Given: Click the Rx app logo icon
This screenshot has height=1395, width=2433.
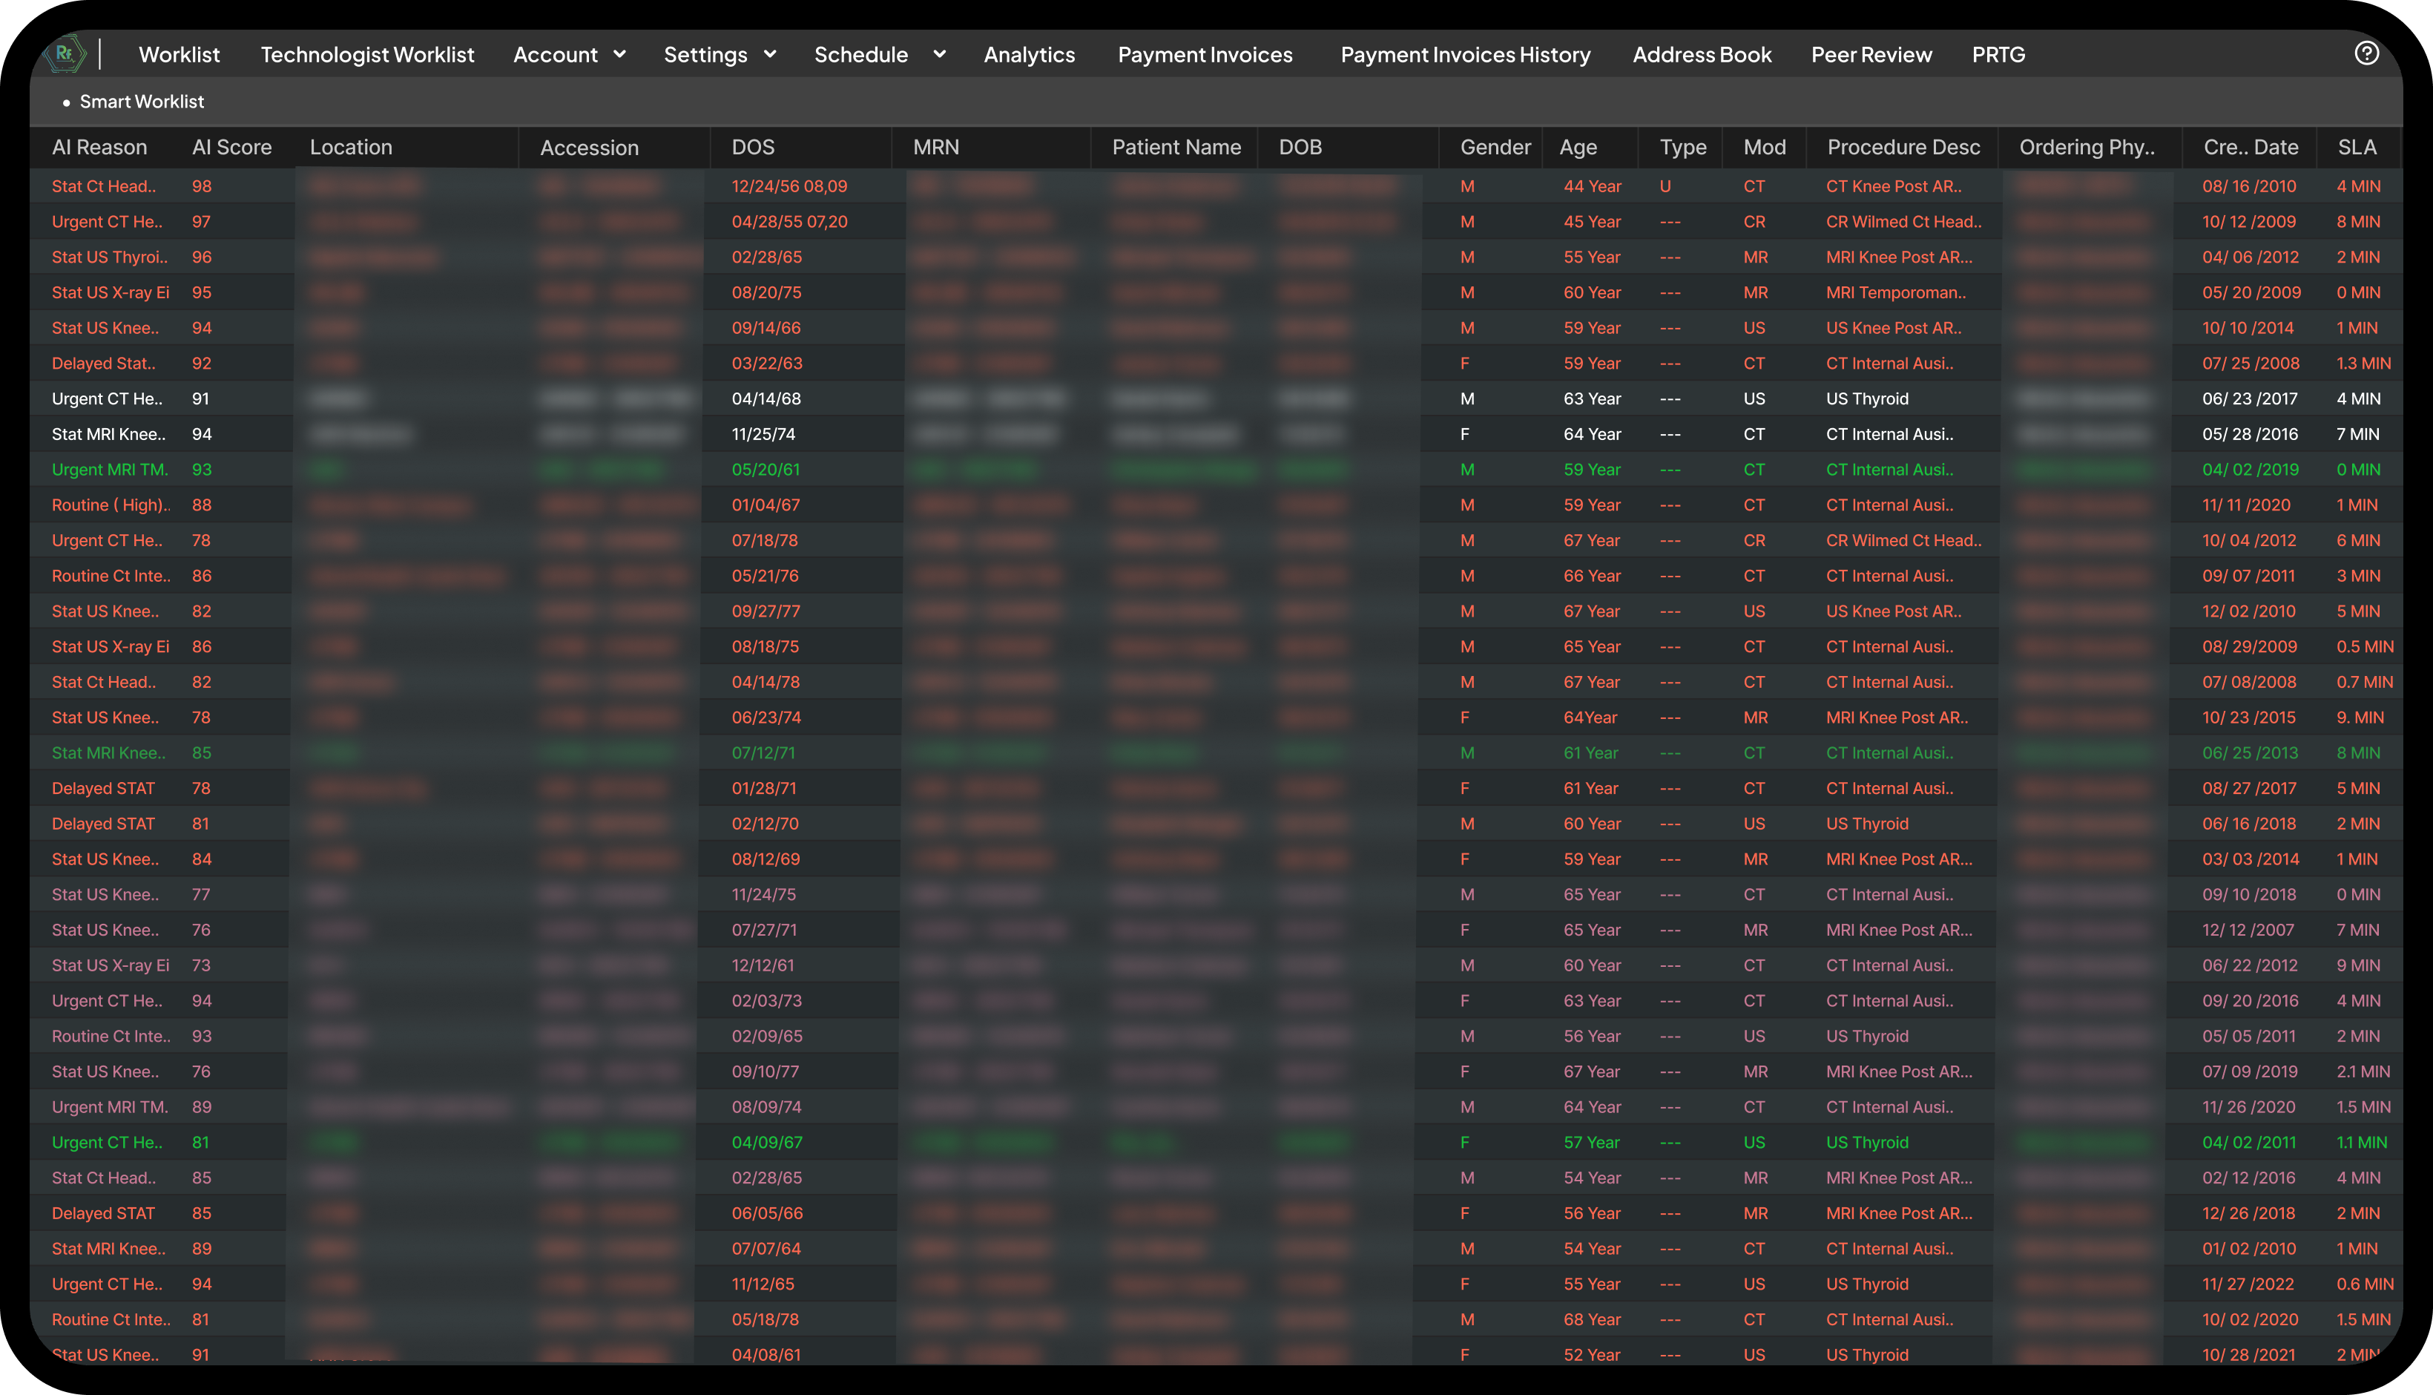Looking at the screenshot, I should [65, 53].
